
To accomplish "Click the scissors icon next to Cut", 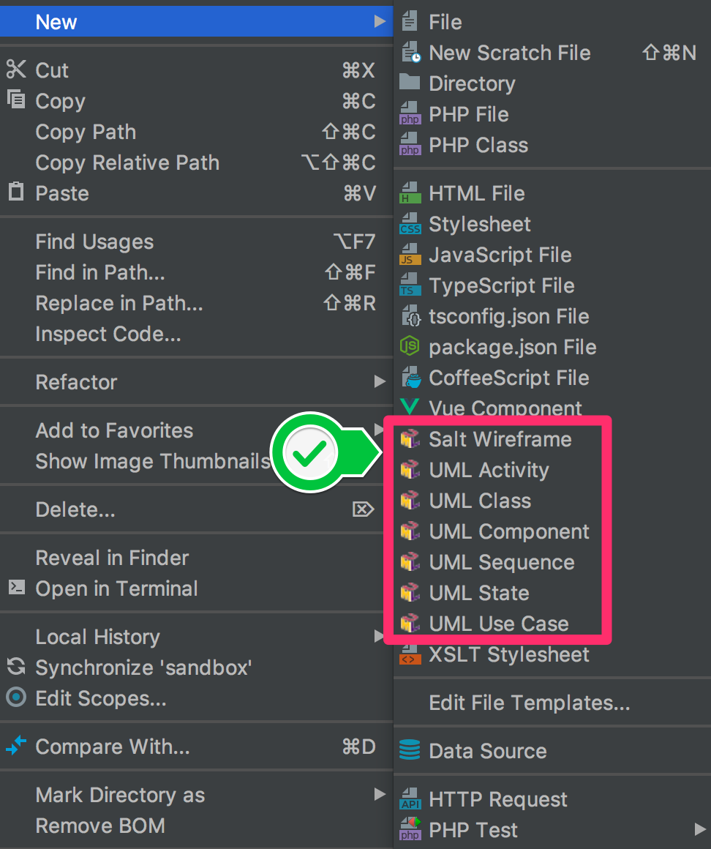I will pyautogui.click(x=16, y=70).
